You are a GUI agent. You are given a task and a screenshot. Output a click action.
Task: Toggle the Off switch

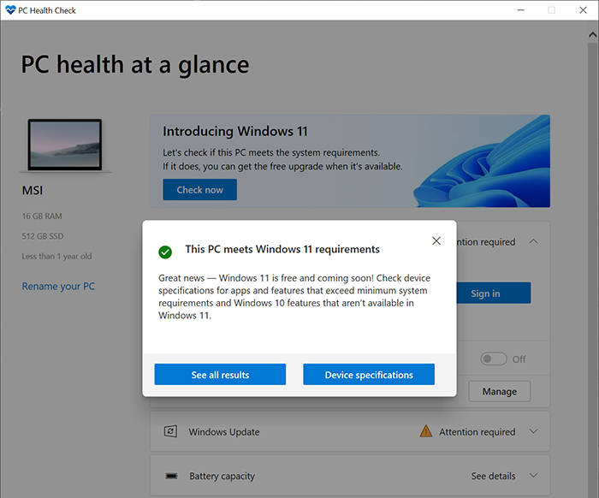pos(494,359)
